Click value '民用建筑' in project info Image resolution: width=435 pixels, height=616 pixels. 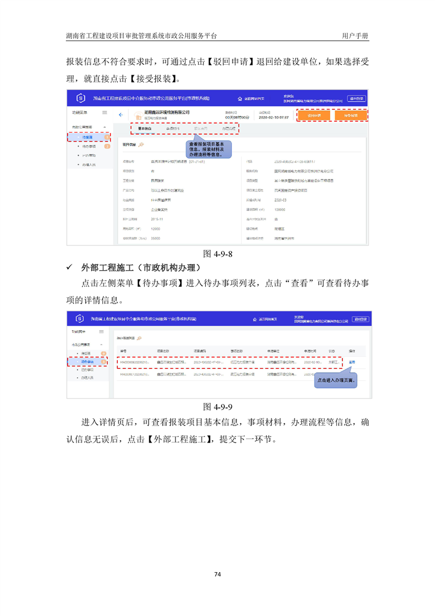click(157, 181)
